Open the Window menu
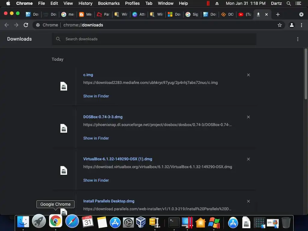This screenshot has width=308, height=231. 165,3
